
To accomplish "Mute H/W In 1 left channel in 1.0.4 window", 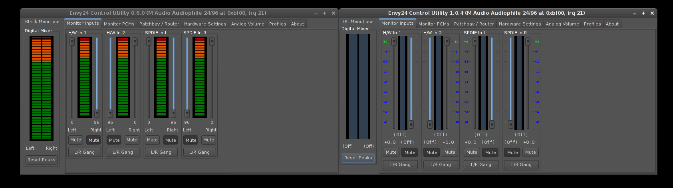I will click(x=391, y=152).
